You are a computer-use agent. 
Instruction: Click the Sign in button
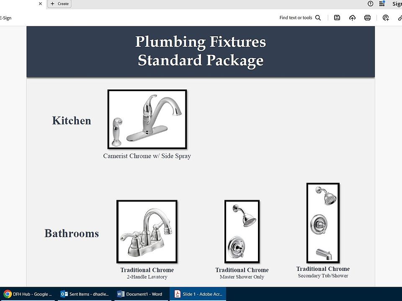pyautogui.click(x=397, y=4)
